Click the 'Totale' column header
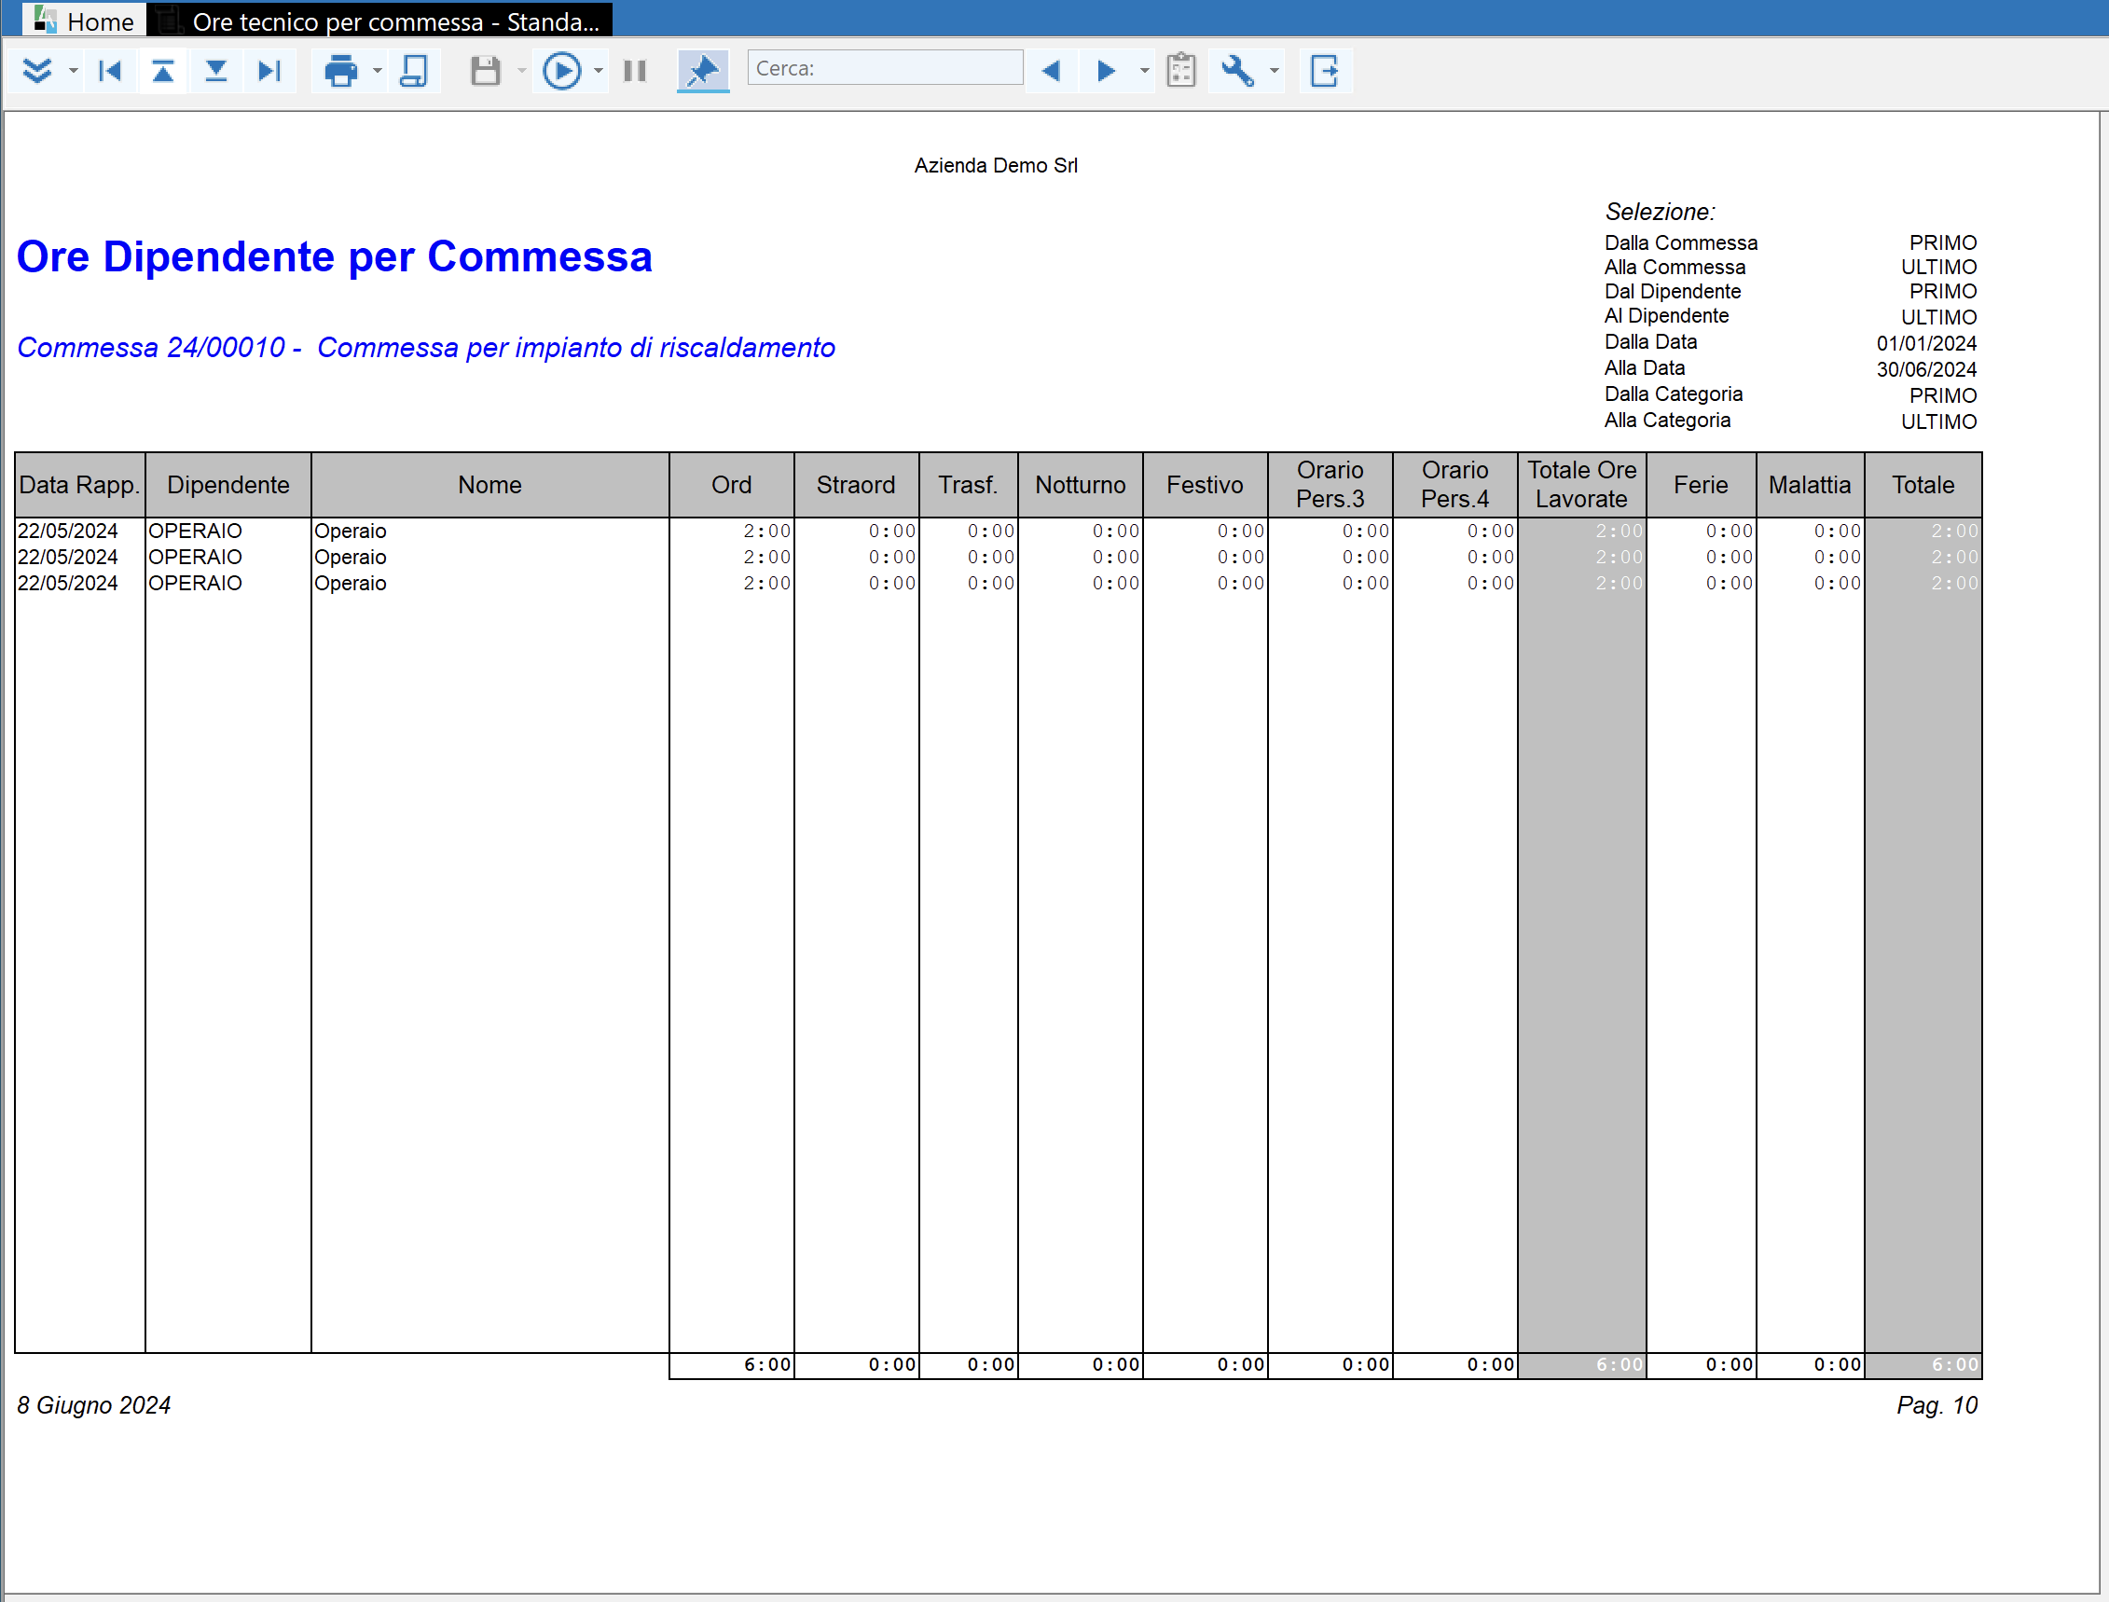Screen dimensions: 2109x1602 [1923, 486]
